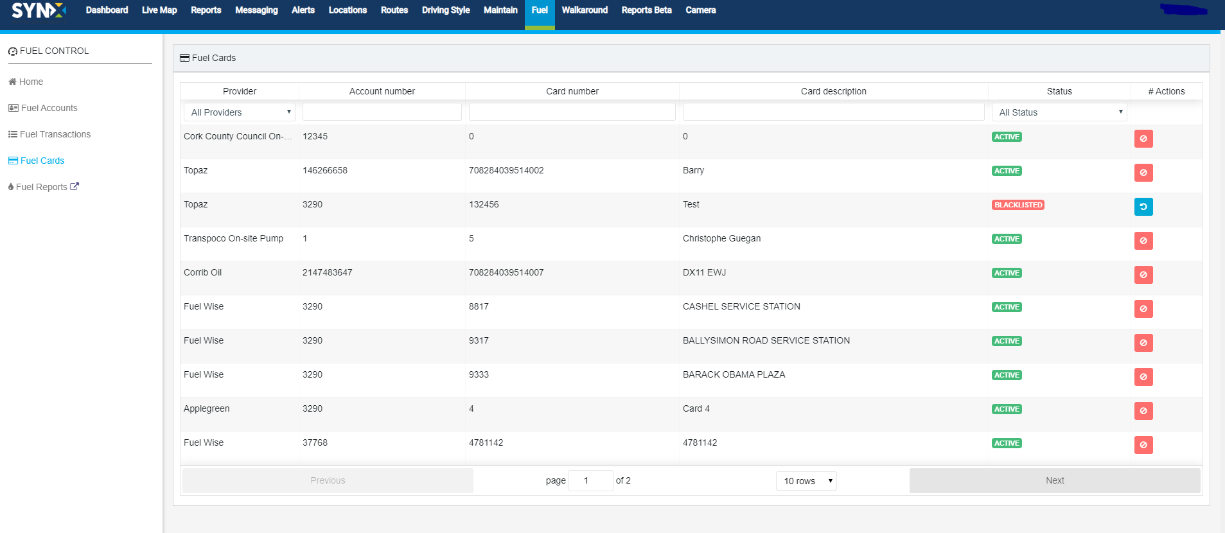Open the Reports menu
Viewport: 1225px width, 533px height.
[x=206, y=10]
